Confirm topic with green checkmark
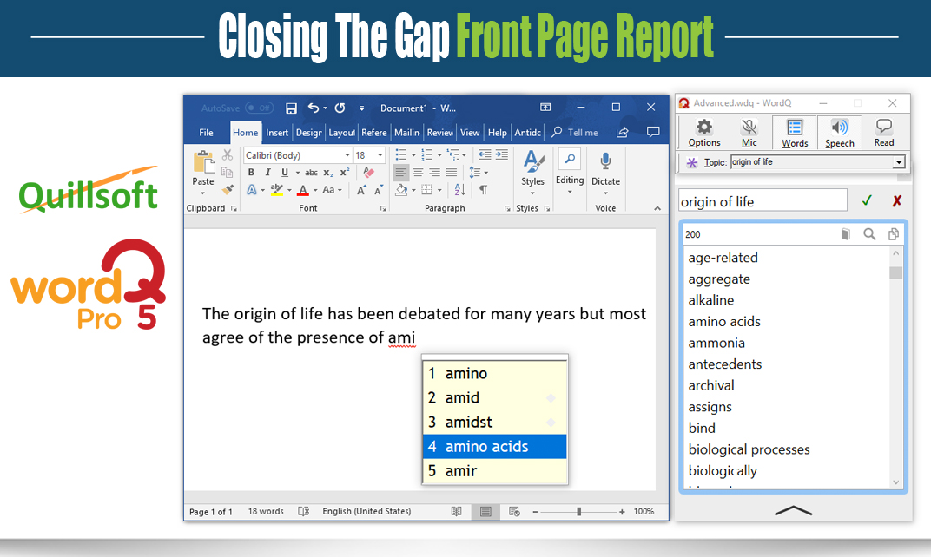 [867, 200]
